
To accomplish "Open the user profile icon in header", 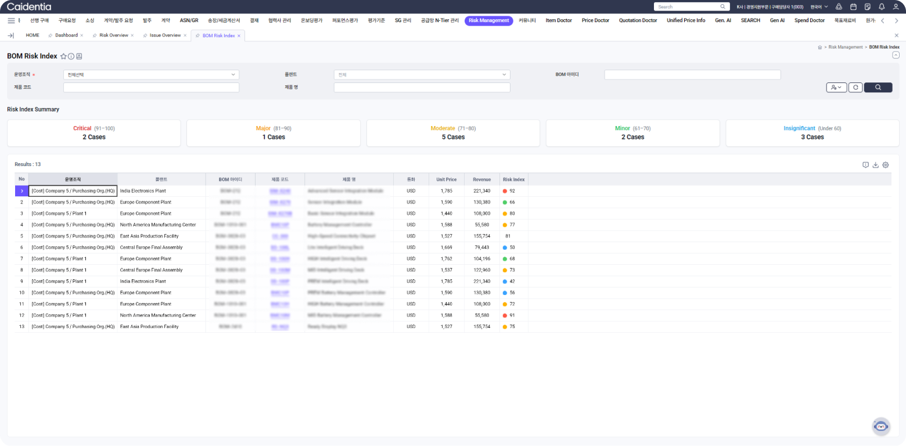I will [x=896, y=7].
